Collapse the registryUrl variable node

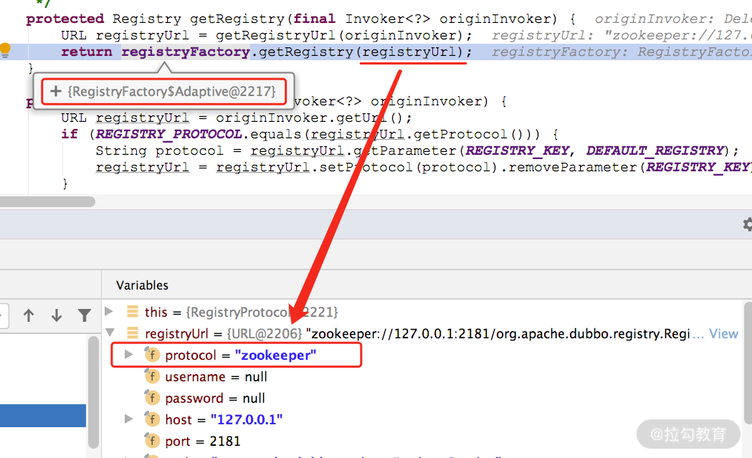coord(109,333)
